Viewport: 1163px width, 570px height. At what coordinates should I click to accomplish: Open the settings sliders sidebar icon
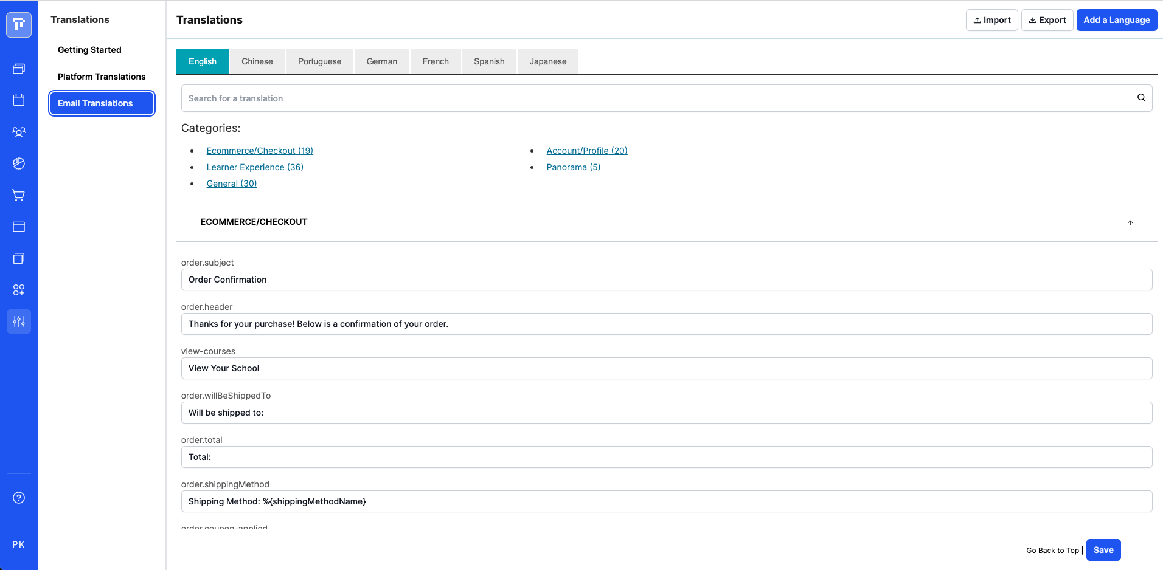[x=19, y=321]
